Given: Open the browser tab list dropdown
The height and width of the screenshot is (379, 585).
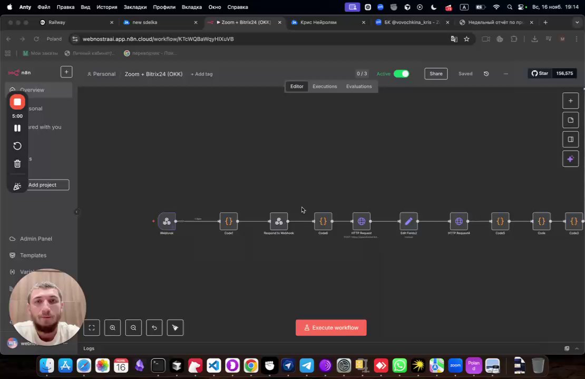Looking at the screenshot, I should tap(577, 22).
